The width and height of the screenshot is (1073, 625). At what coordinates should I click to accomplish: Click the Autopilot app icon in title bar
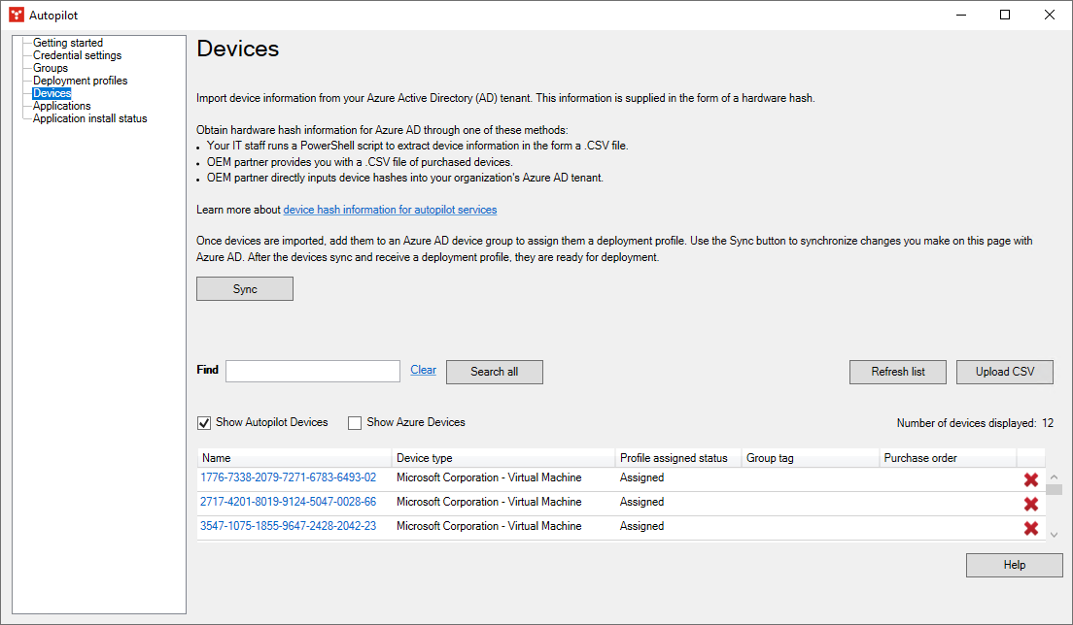click(16, 15)
